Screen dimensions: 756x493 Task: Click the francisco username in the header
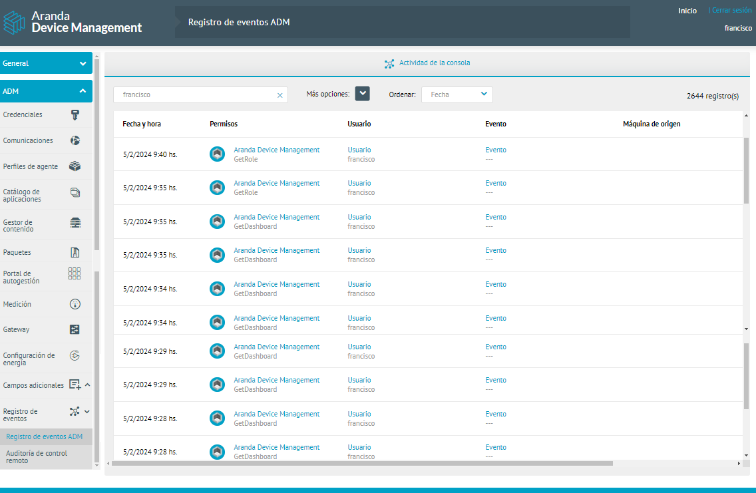(738, 28)
